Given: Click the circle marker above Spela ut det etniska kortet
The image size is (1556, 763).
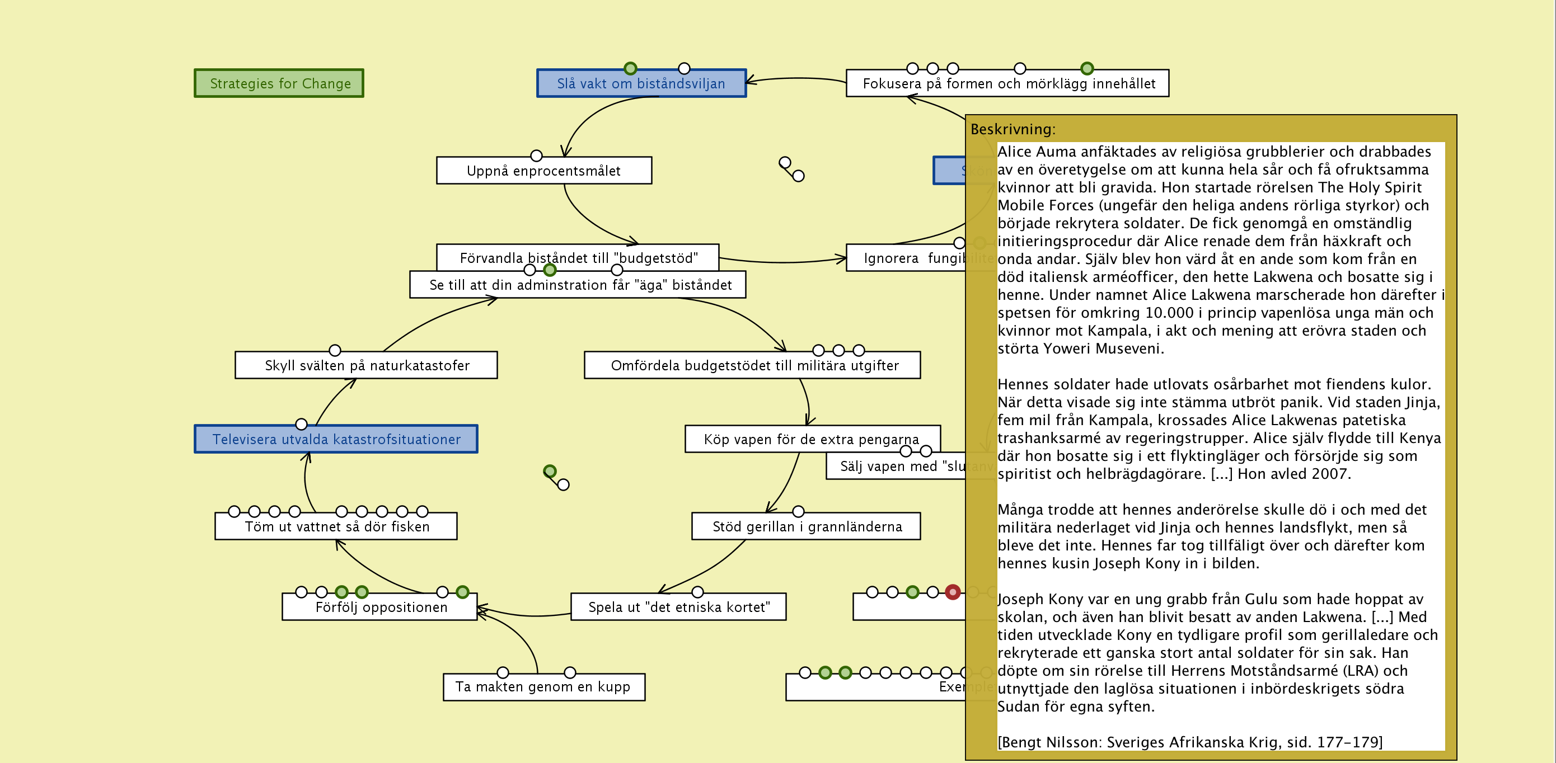Looking at the screenshot, I should click(697, 592).
